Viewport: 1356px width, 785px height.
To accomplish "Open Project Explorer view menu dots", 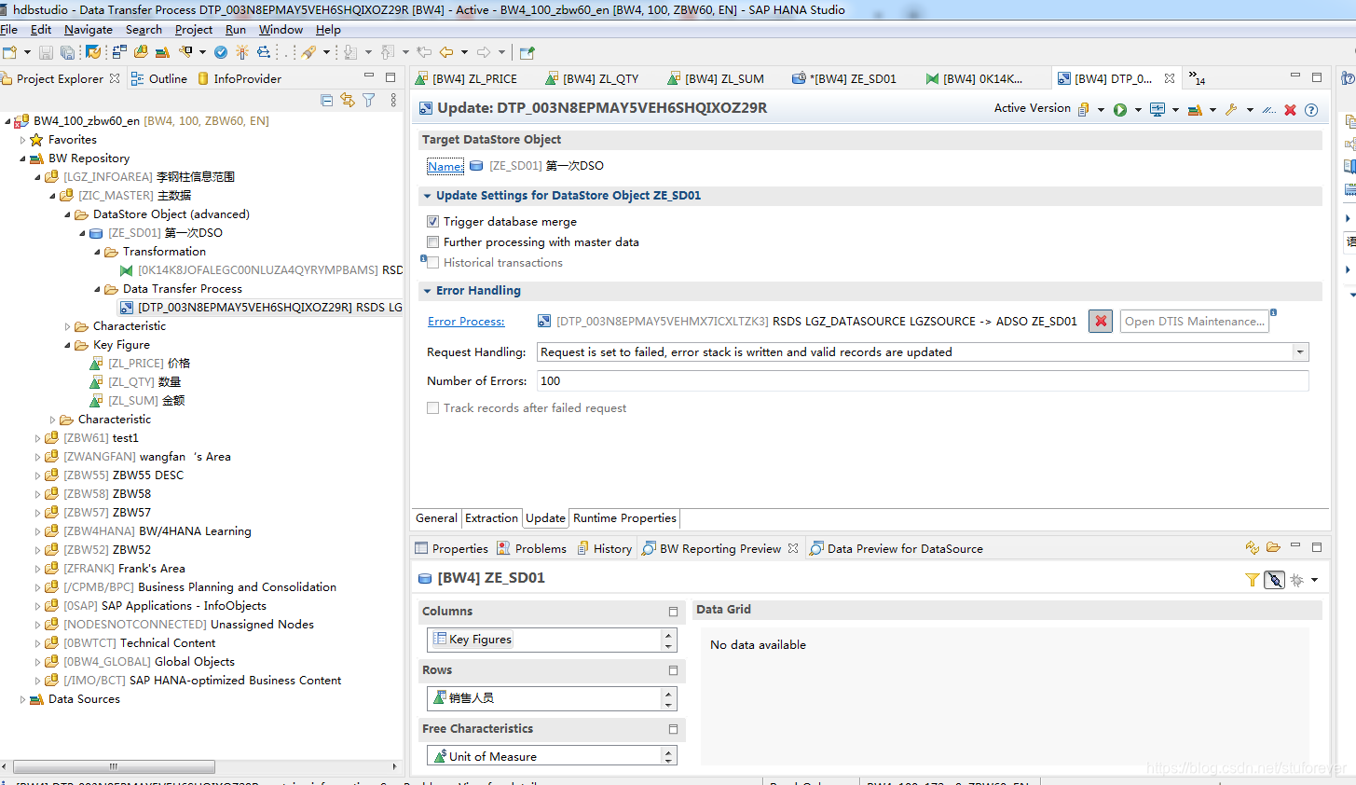I will pos(393,100).
